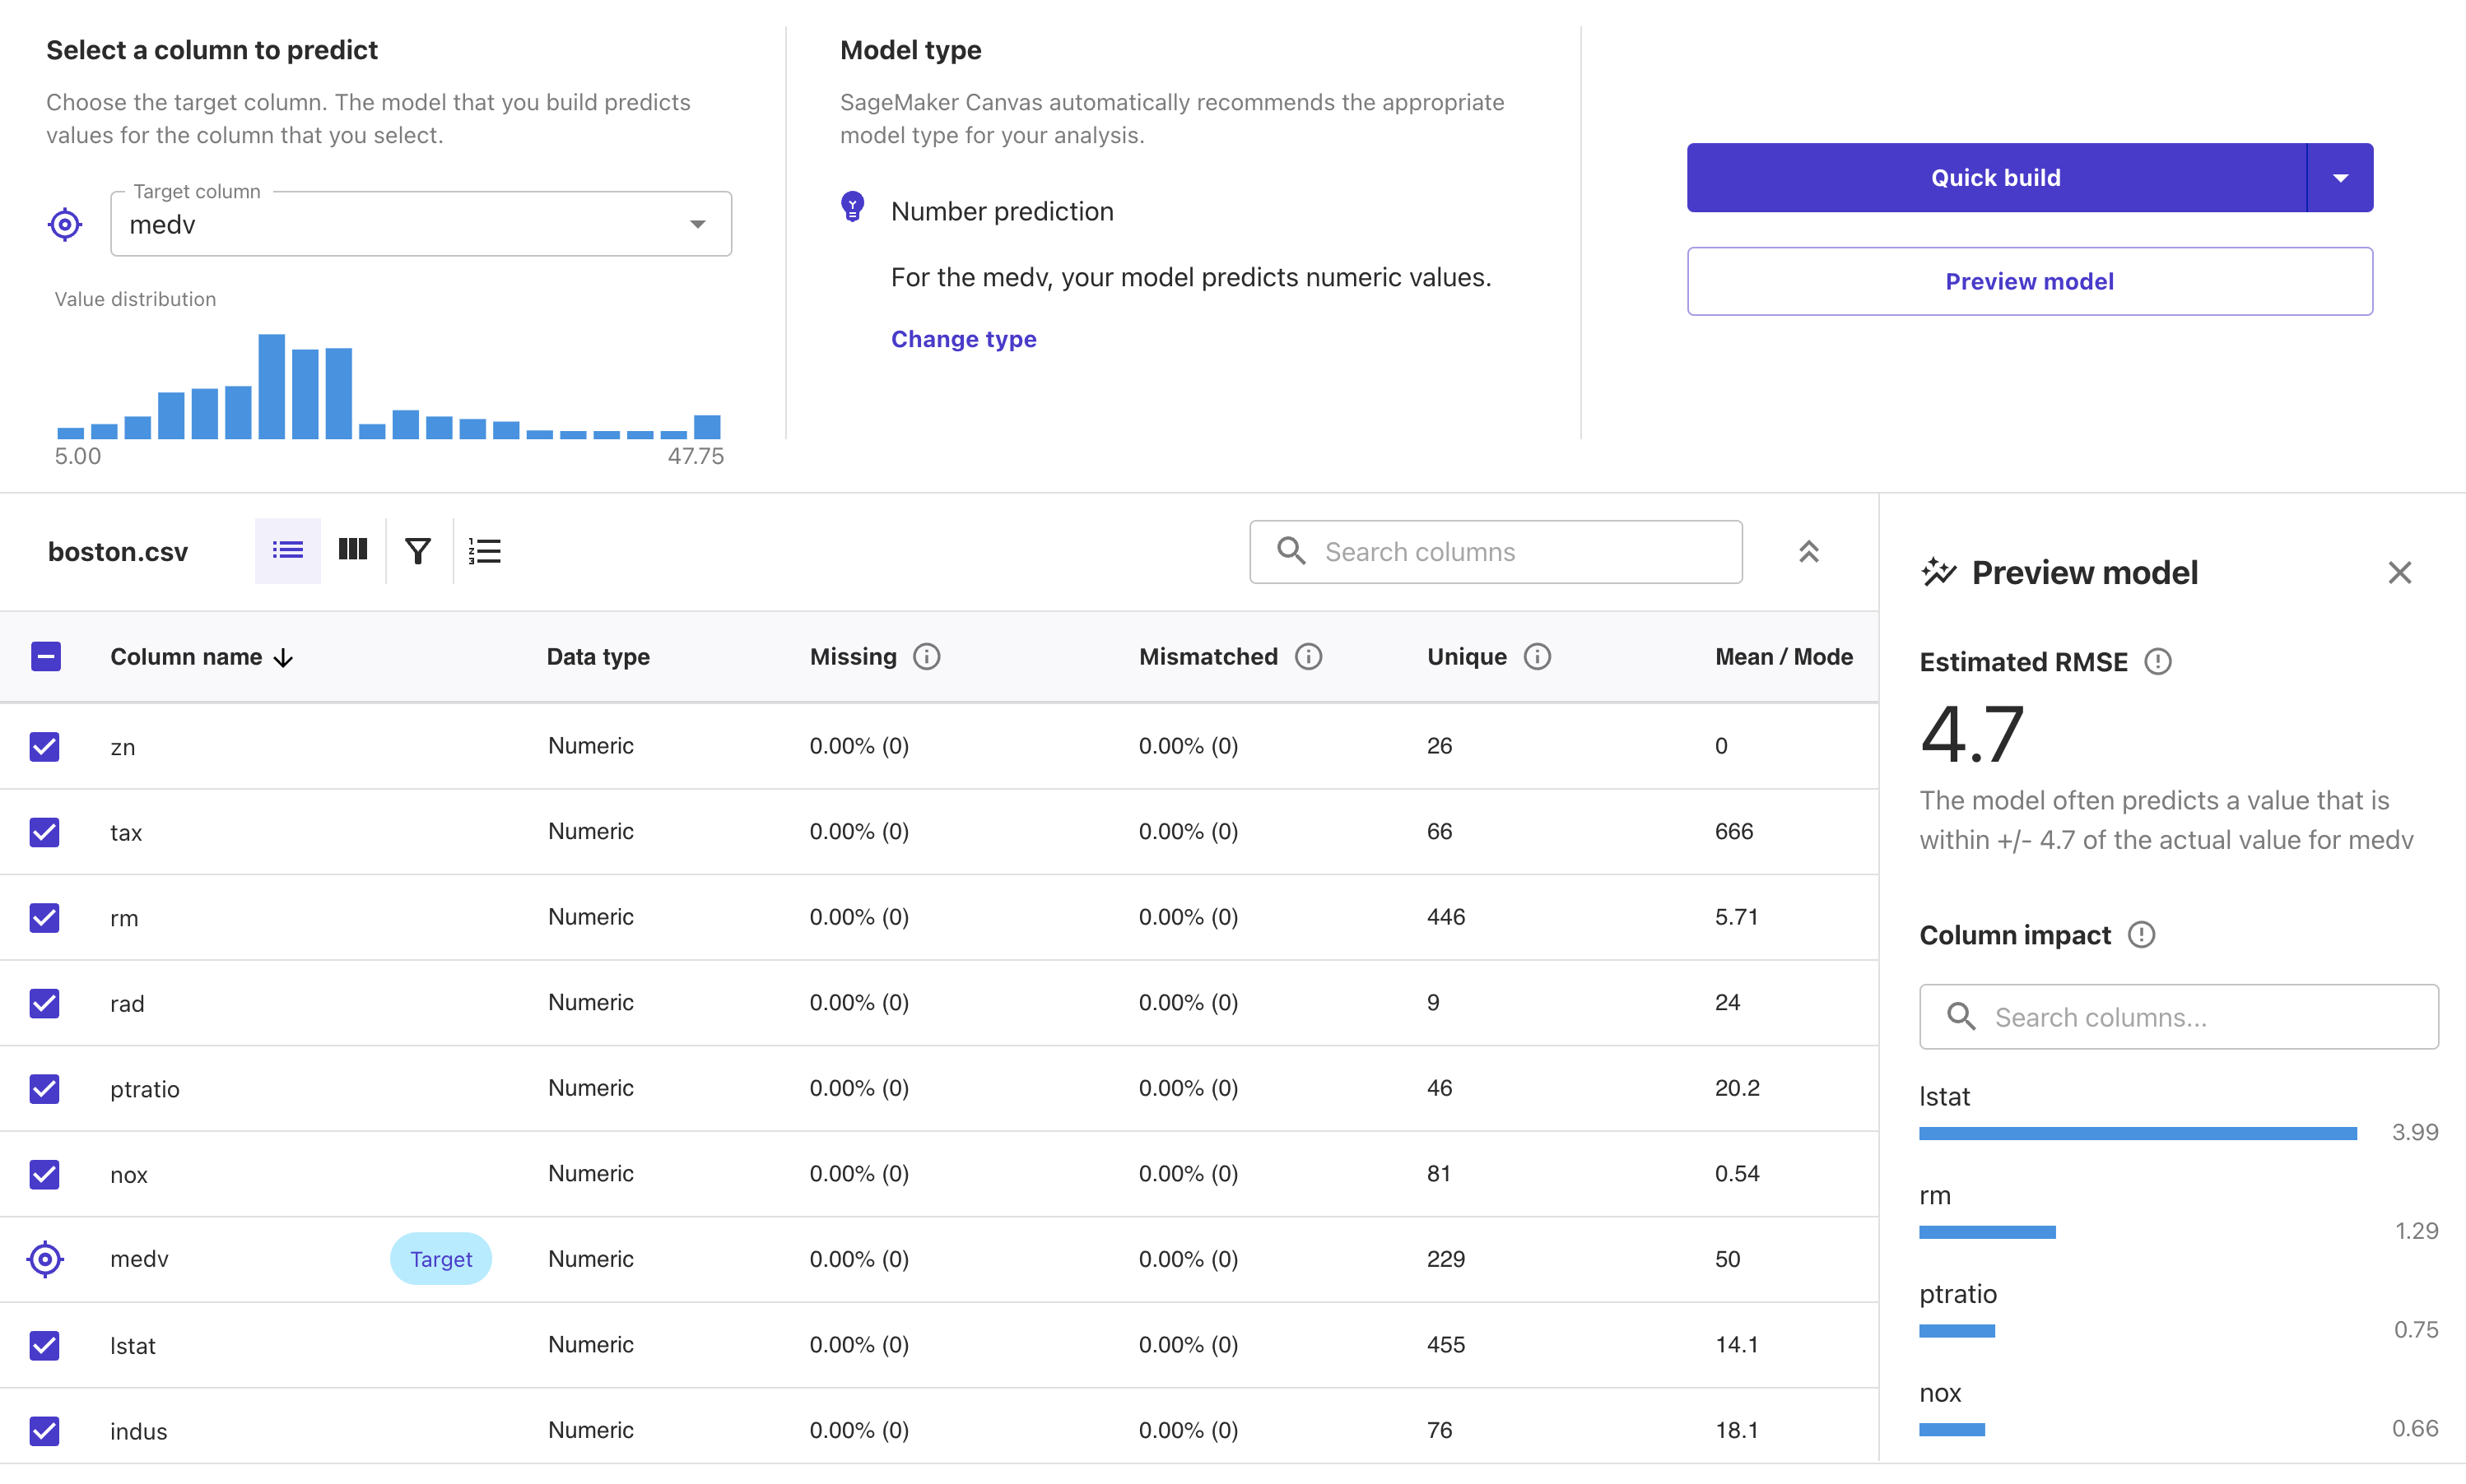2466x1484 pixels.
Task: Show info icon for Mismatched column
Action: pyautogui.click(x=1309, y=657)
